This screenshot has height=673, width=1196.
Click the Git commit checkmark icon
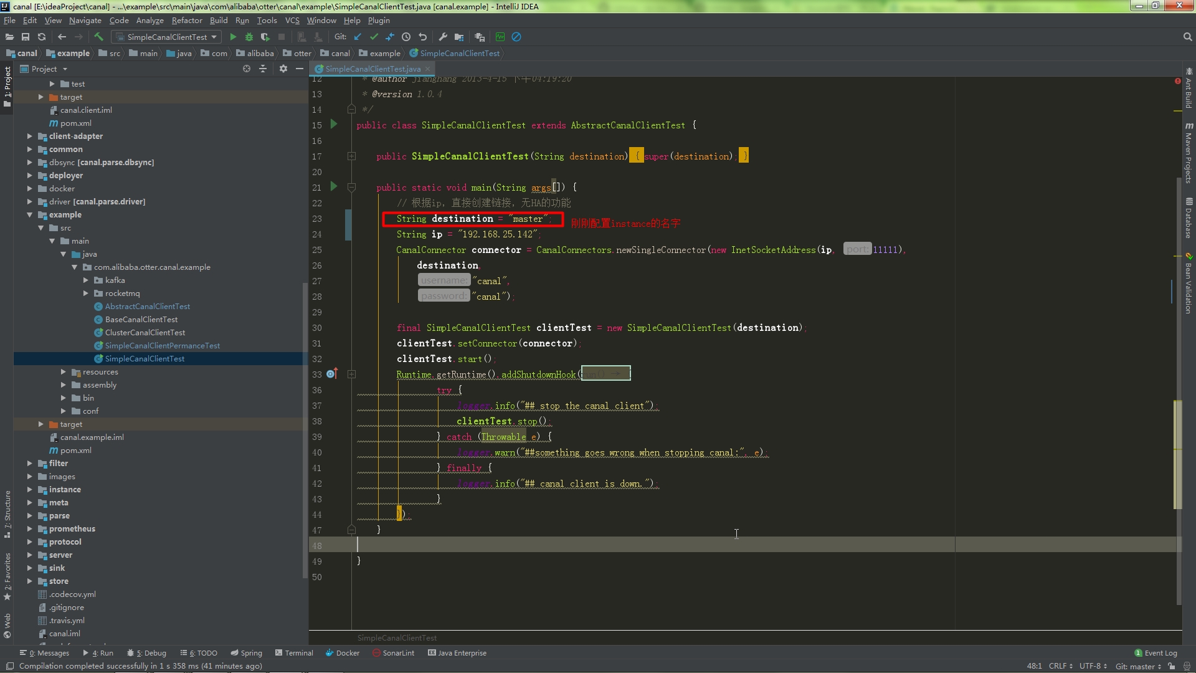coord(374,37)
